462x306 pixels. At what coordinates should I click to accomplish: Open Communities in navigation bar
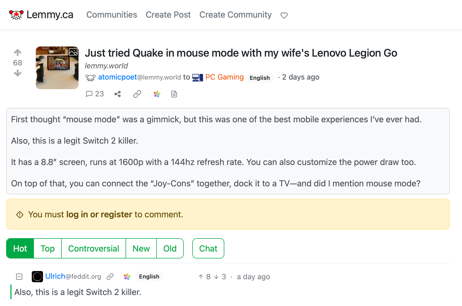tap(112, 15)
